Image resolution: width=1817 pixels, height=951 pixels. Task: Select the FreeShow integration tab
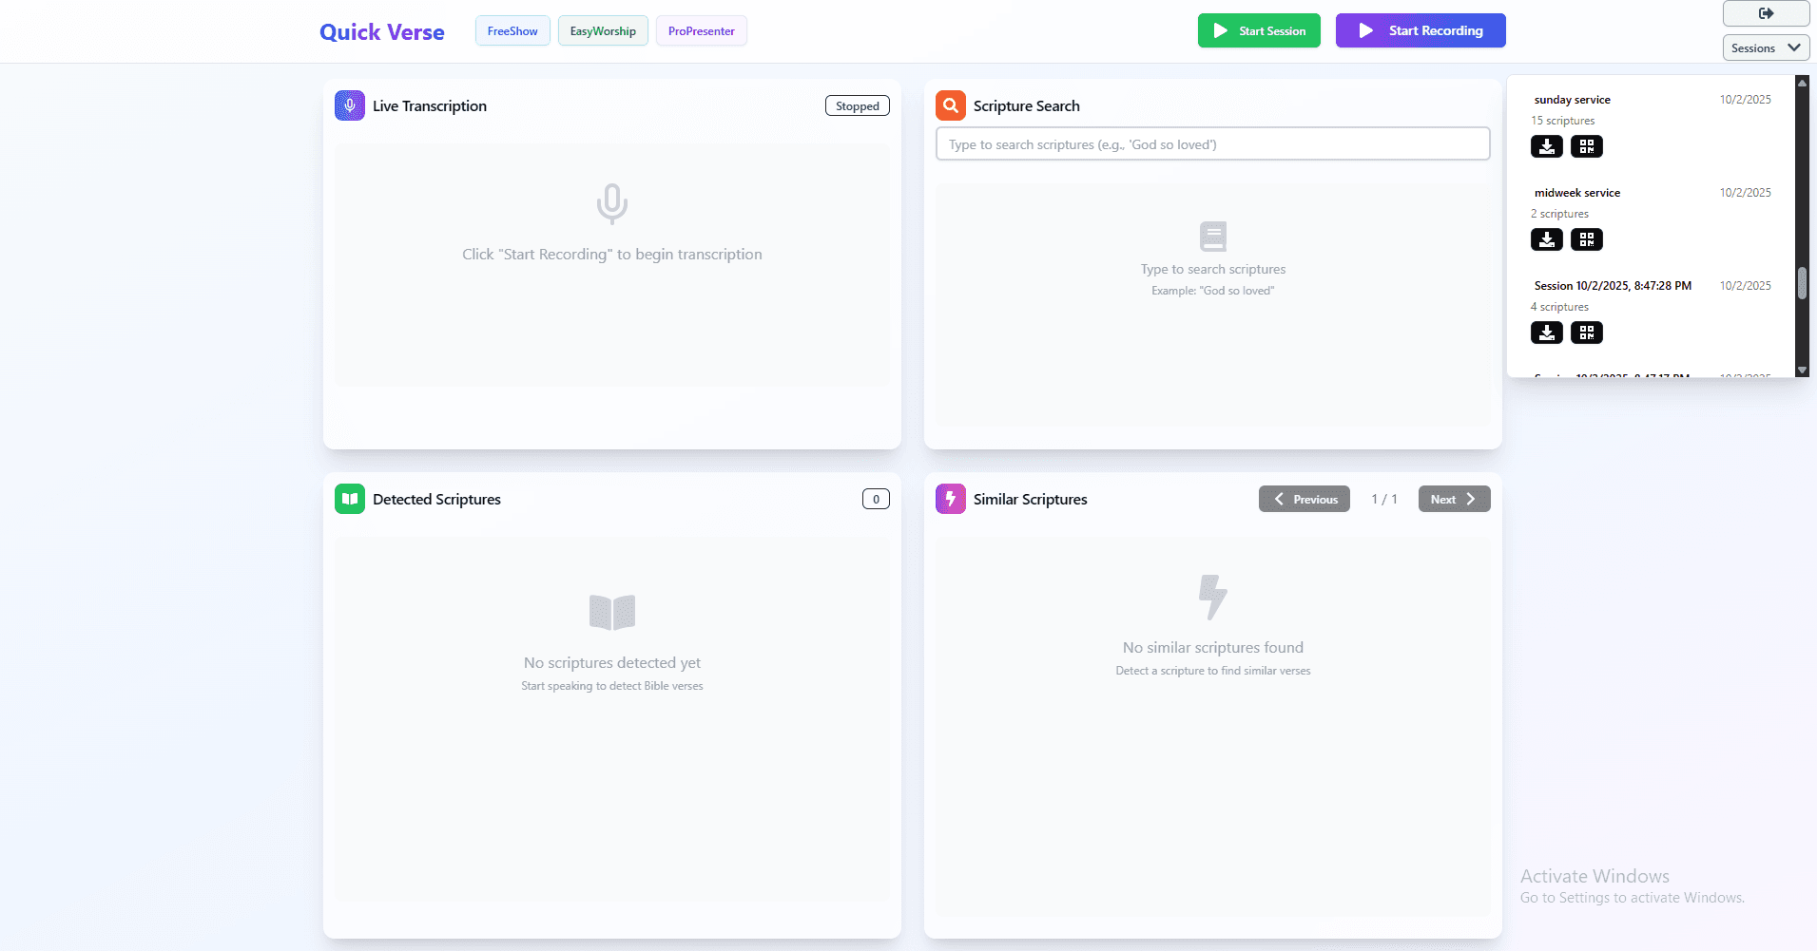point(512,31)
